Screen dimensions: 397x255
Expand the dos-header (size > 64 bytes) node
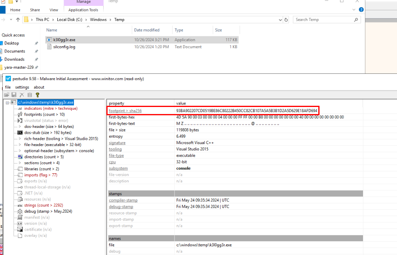pyautogui.click(x=20, y=127)
